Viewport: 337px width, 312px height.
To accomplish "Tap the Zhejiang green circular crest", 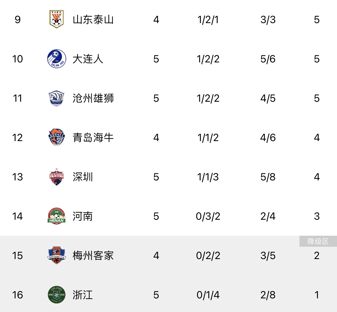I will pos(56,295).
